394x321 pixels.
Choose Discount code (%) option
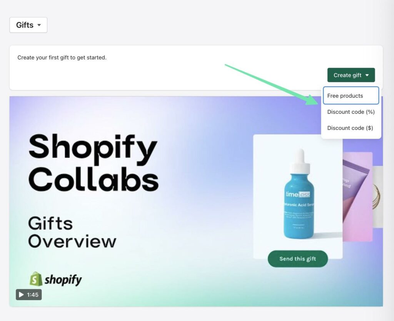(x=351, y=112)
